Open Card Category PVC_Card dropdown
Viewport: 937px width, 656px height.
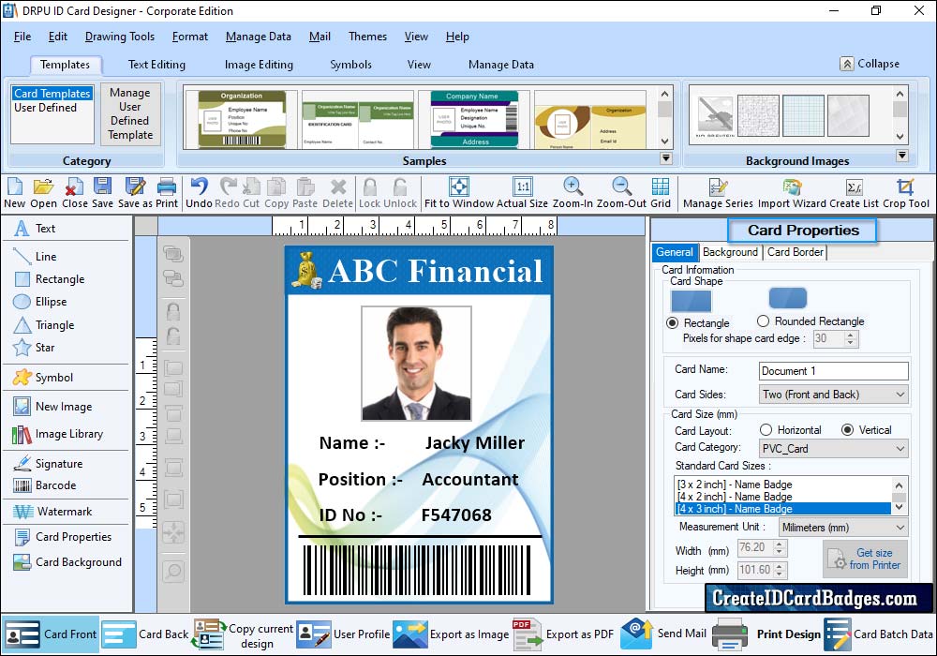point(833,449)
